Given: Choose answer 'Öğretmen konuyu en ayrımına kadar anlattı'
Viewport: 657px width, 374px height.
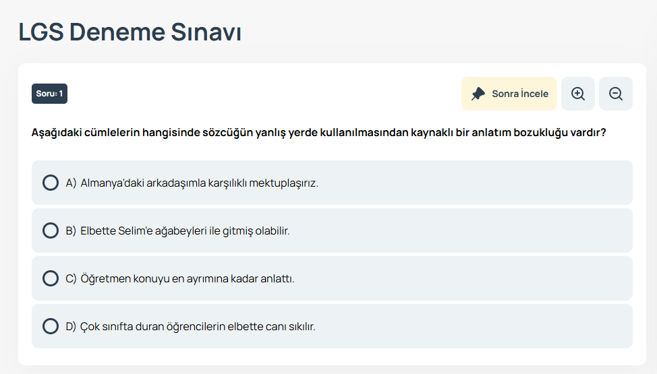Looking at the screenshot, I should click(188, 278).
